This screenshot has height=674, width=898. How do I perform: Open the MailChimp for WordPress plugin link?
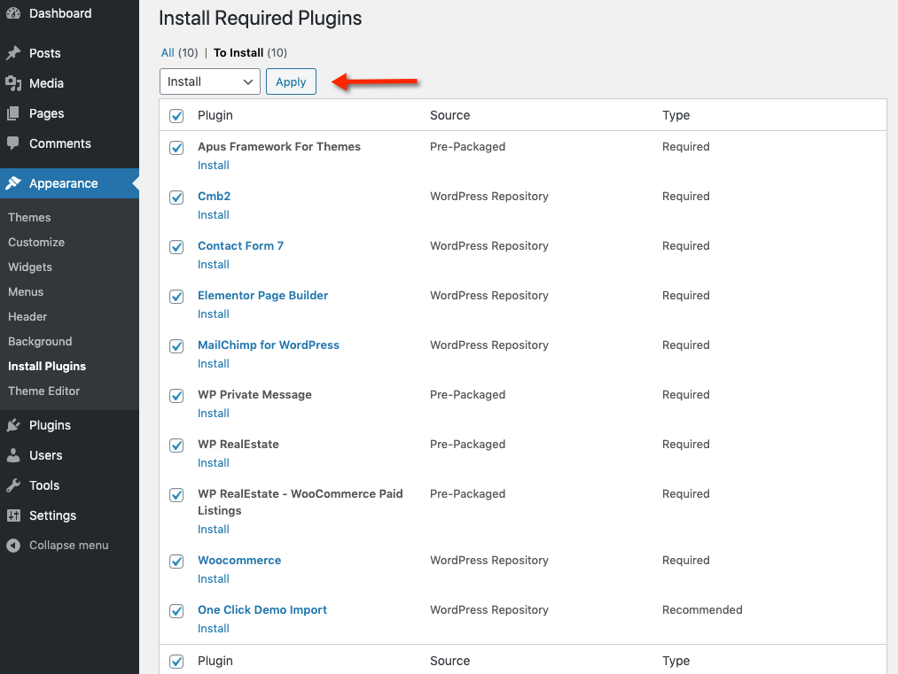(268, 345)
